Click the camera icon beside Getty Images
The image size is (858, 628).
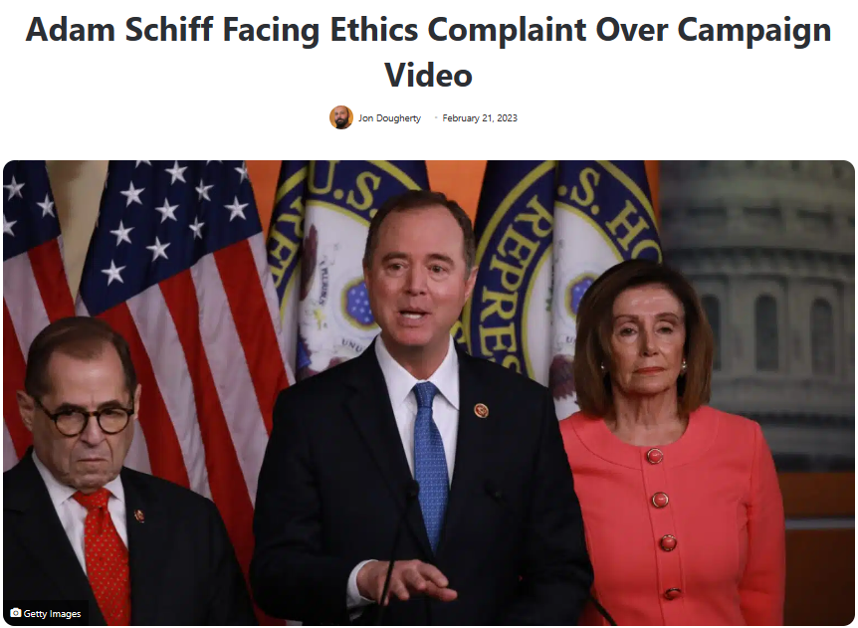coord(16,613)
